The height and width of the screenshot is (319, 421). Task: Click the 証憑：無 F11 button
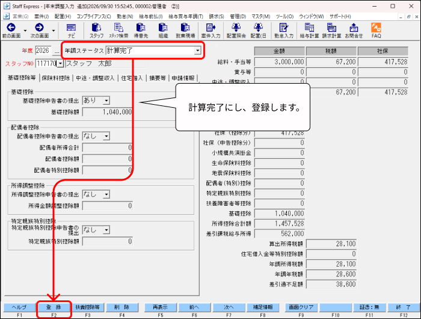pos(369,307)
